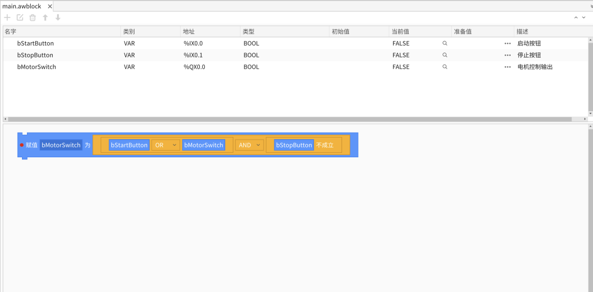The width and height of the screenshot is (593, 292).
Task: Click the 不成立 negation label
Action: (325, 145)
